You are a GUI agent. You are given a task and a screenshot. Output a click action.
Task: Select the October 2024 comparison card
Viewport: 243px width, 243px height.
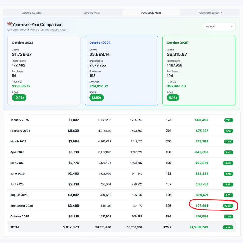pyautogui.click(x=121, y=70)
